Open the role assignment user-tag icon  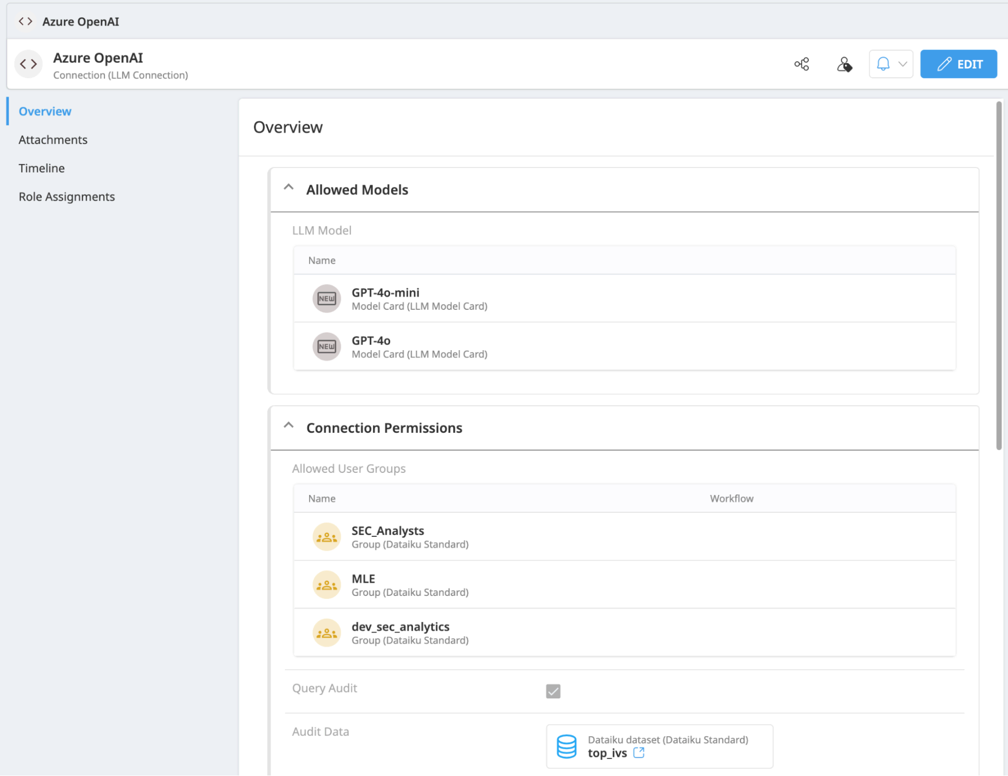pos(844,64)
